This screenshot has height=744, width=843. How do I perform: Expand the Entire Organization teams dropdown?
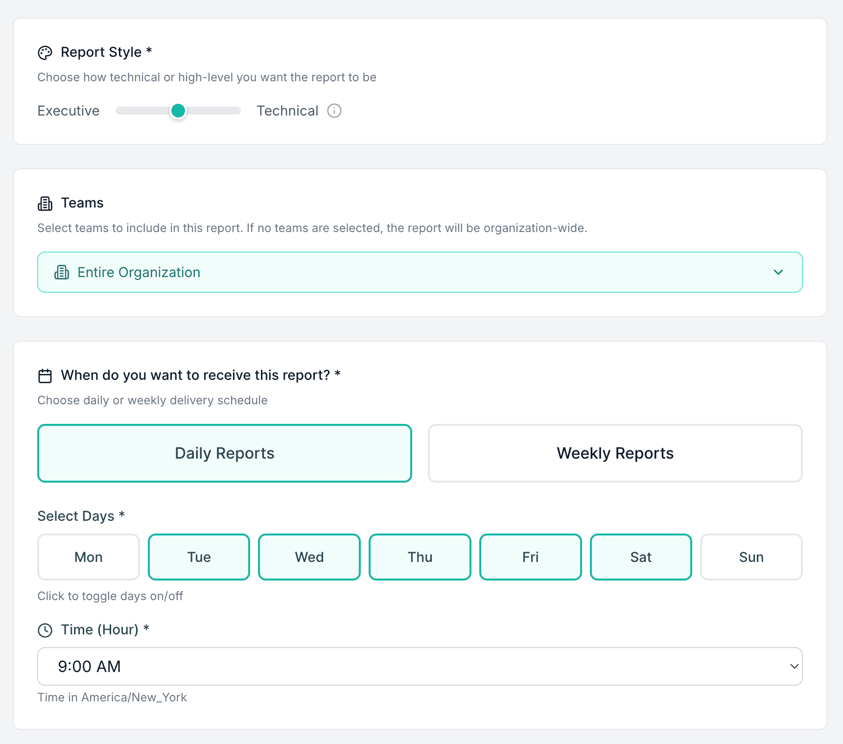tap(778, 272)
